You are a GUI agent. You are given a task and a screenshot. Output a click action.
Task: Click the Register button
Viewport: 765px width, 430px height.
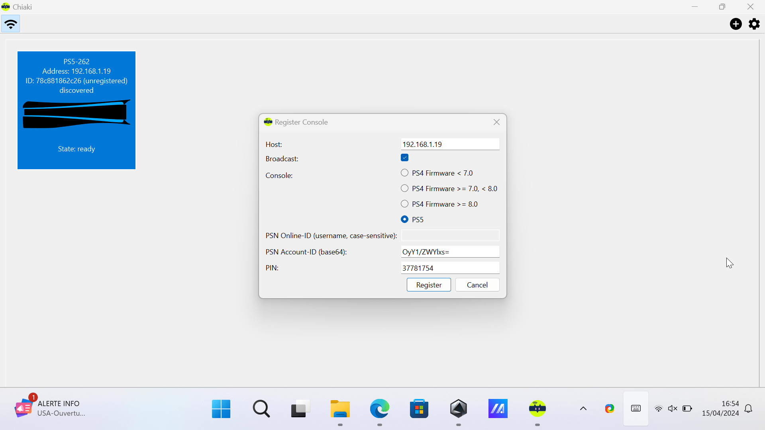(x=429, y=285)
